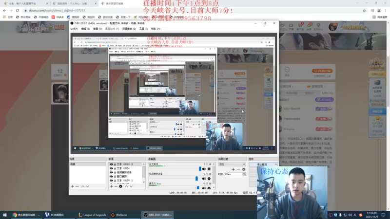The width and height of the screenshot is (390, 219).
Task: Open the 百度一下 bookmark
Action: (123, 17)
